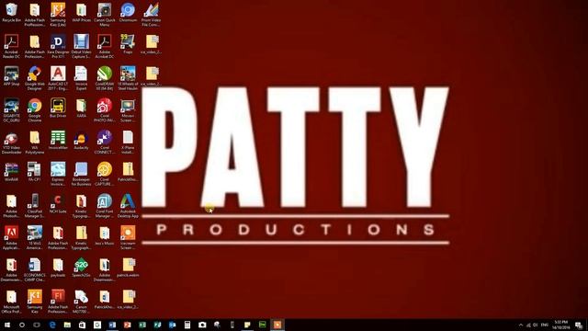Open File Explorer from taskbar
The width and height of the screenshot is (588, 331).
[x=67, y=325]
